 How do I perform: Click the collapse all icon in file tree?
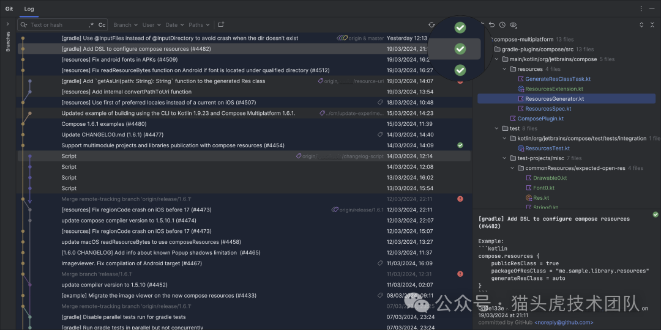pos(652,25)
